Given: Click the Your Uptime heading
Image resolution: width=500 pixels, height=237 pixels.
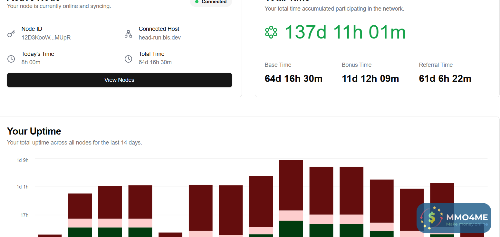Looking at the screenshot, I should pos(34,131).
